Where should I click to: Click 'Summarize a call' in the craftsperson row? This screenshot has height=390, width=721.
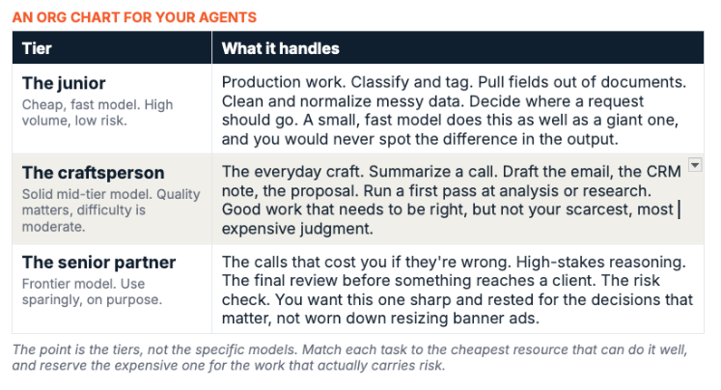(x=433, y=172)
